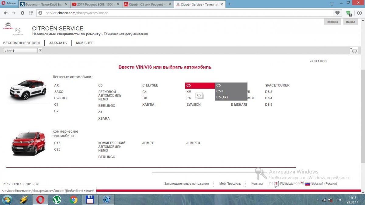Open the БЕСПЛАТНЫЕ УСЛУГИ menu

click(21, 43)
